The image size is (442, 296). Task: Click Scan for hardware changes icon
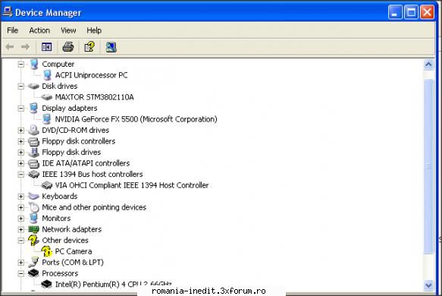(111, 47)
